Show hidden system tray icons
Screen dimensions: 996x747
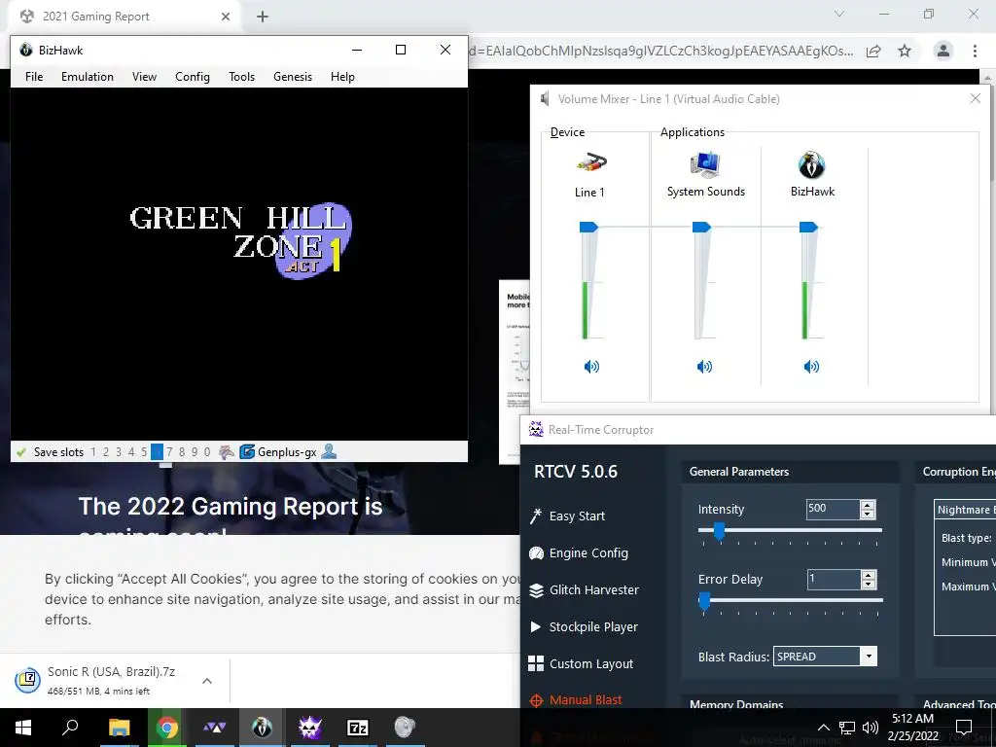coord(823,728)
